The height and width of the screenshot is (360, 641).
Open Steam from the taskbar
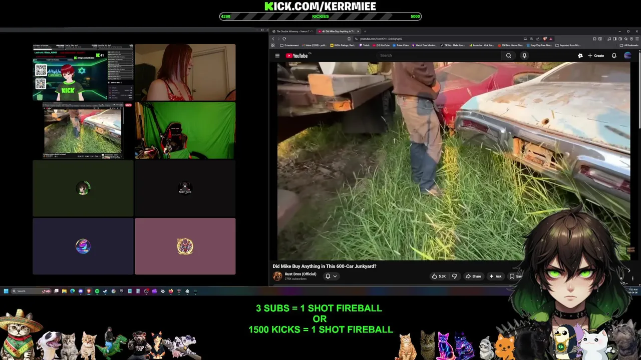[105, 291]
